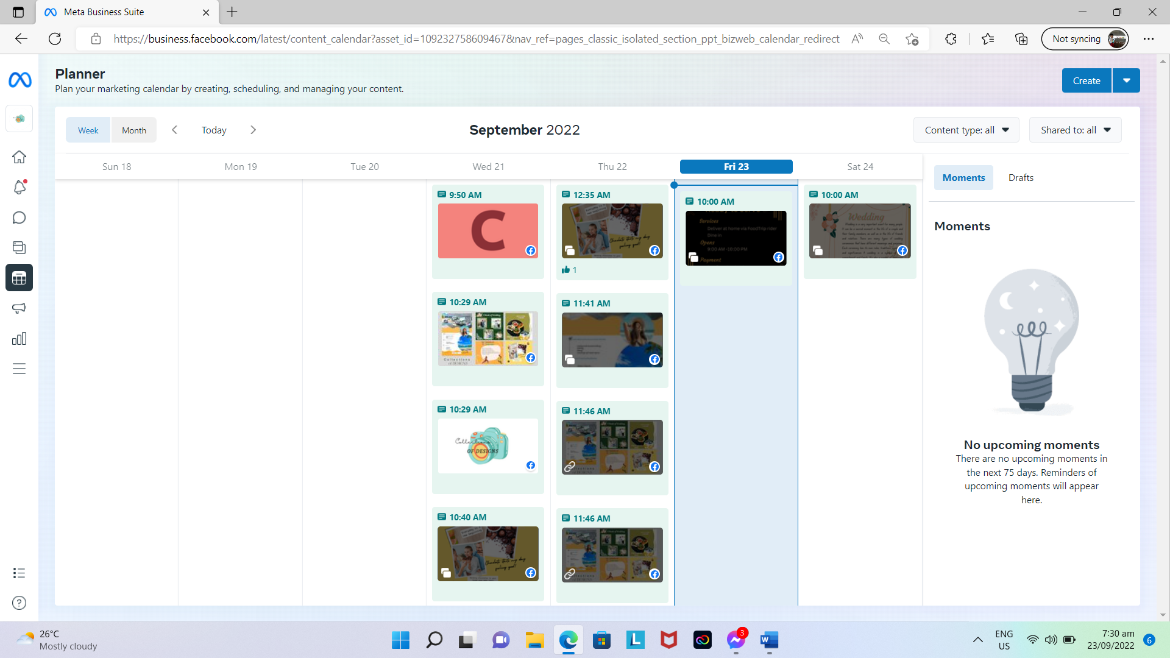
Task: Open Content type: all dropdown
Action: [966, 130]
